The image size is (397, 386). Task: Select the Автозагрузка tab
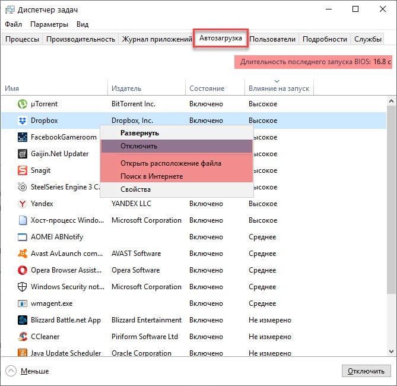pos(221,38)
